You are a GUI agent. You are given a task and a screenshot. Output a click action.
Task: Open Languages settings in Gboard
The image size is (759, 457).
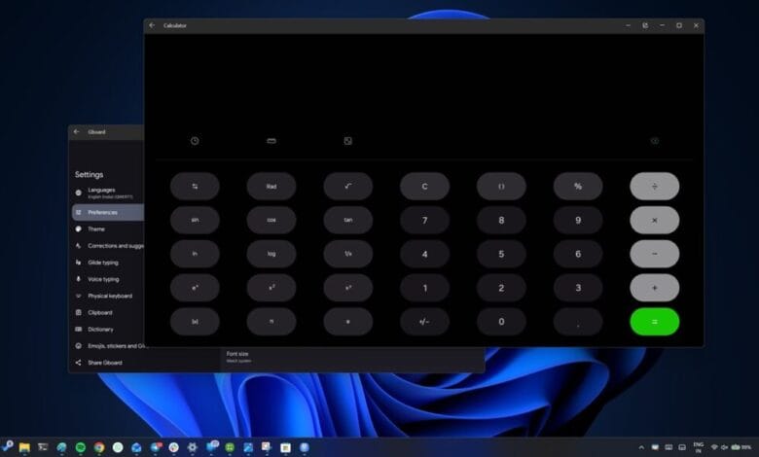tap(101, 192)
